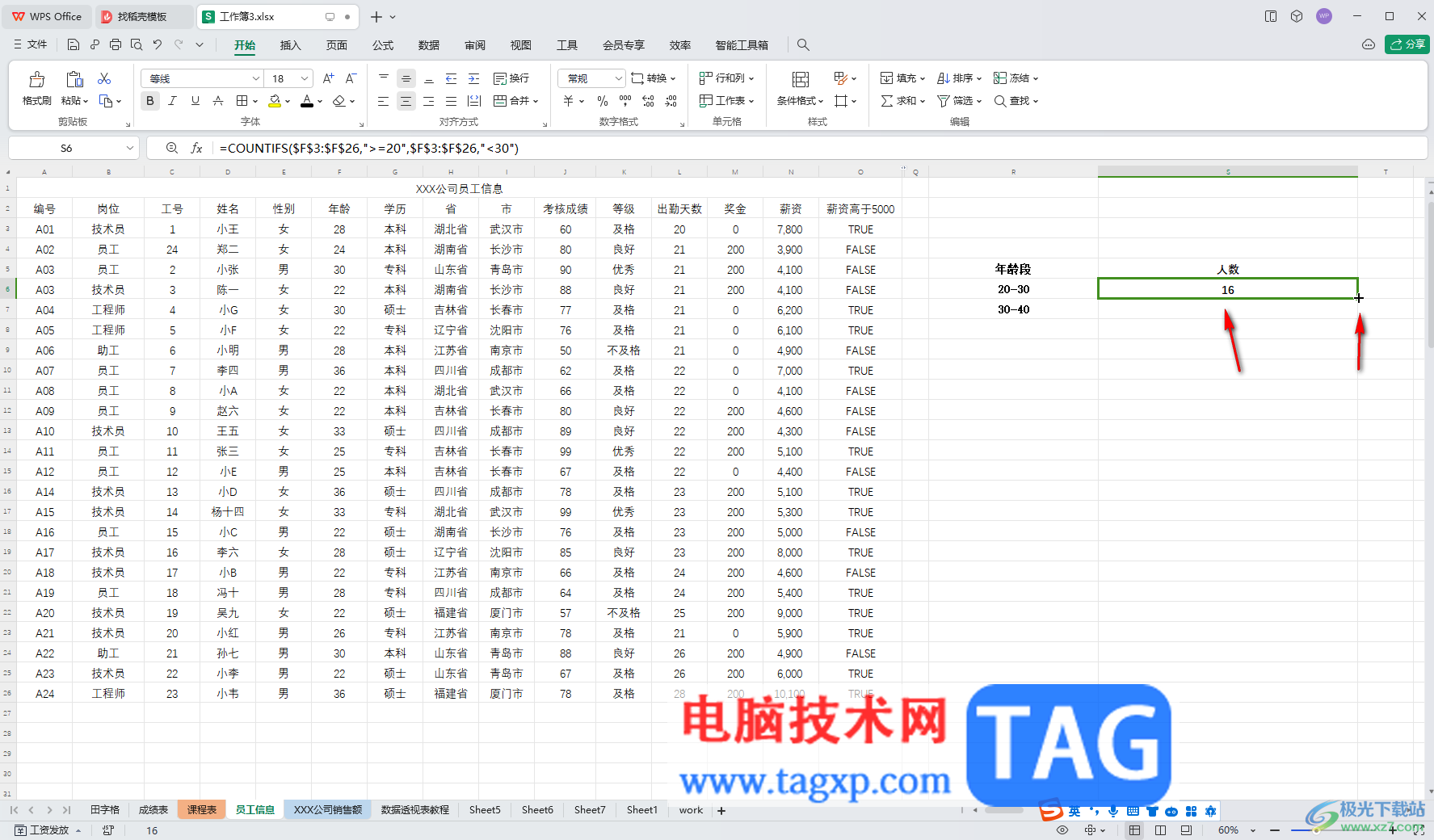Expand the Name Box dropdown for S6
This screenshot has width=1434, height=840.
(129, 148)
